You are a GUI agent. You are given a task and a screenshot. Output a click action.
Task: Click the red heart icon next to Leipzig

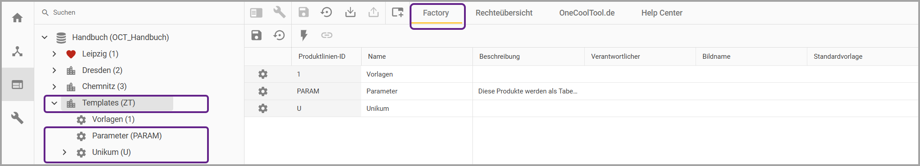pos(71,54)
